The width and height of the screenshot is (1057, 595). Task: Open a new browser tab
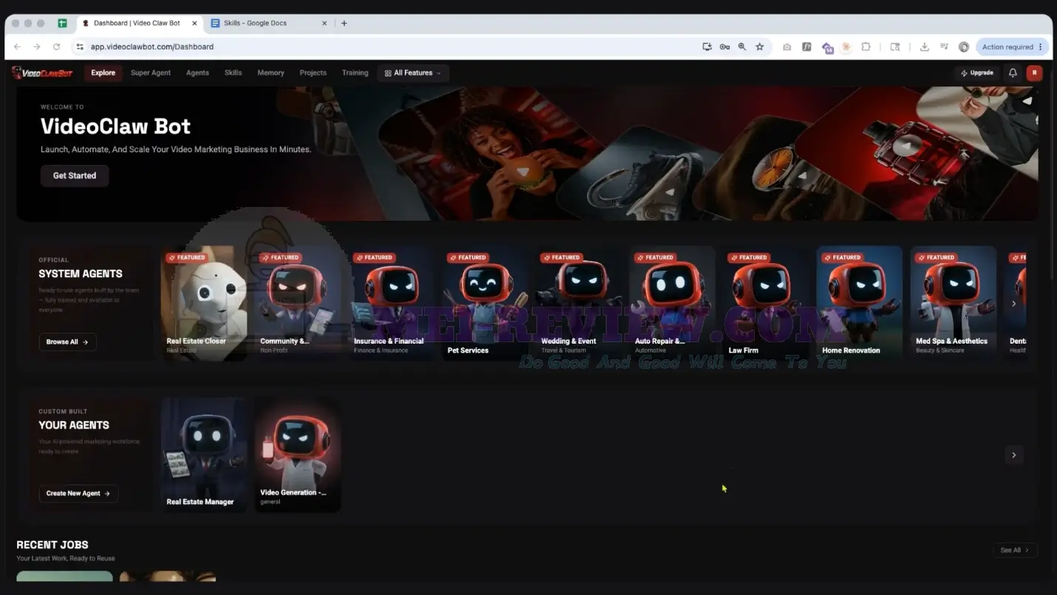(344, 23)
